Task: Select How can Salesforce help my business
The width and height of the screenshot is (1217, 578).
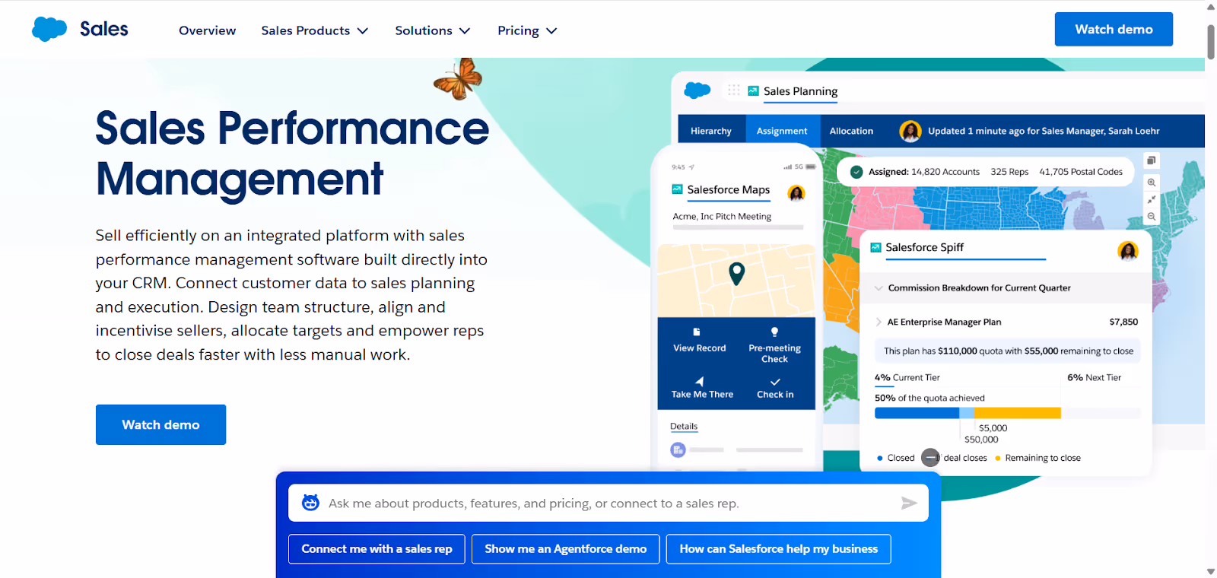Action: [x=778, y=549]
